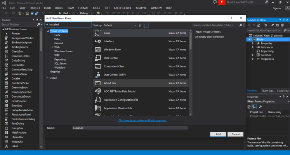Viewport: 290px width, 155px height.
Task: Expand the Properties node in Solution Explorer
Action: 253,43
